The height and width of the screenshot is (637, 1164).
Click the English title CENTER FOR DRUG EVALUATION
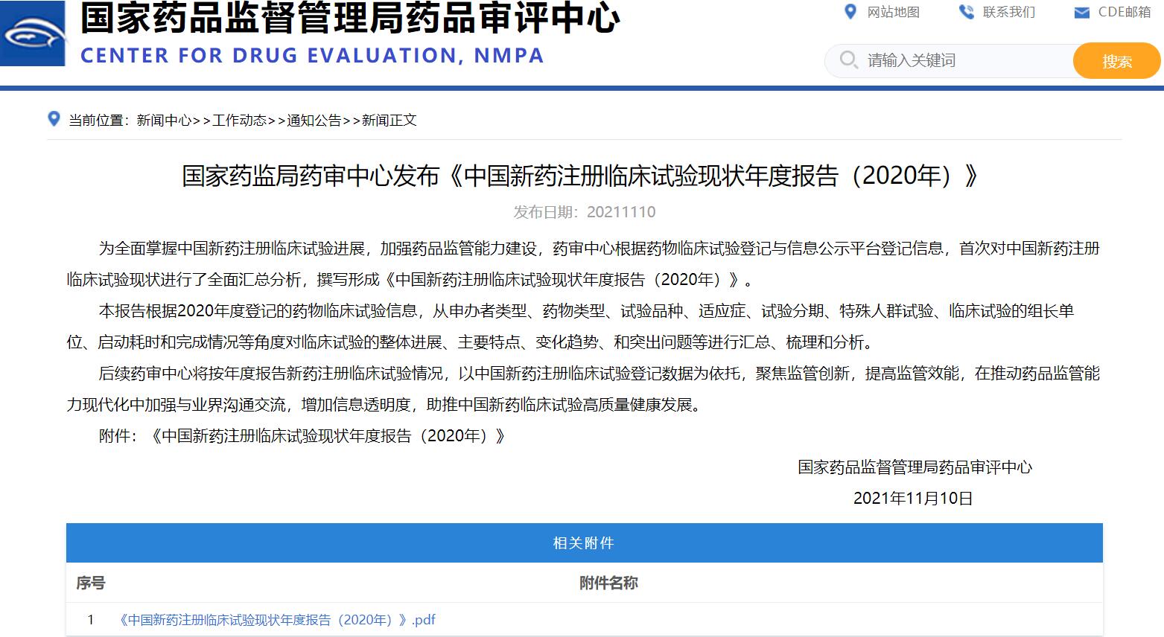[x=312, y=56]
